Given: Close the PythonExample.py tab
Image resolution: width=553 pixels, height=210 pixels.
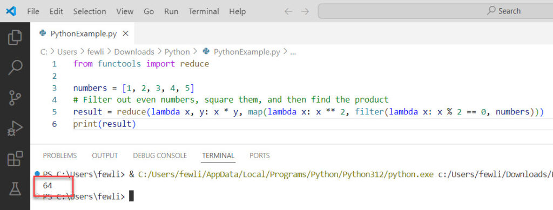Looking at the screenshot, I should click(125, 34).
